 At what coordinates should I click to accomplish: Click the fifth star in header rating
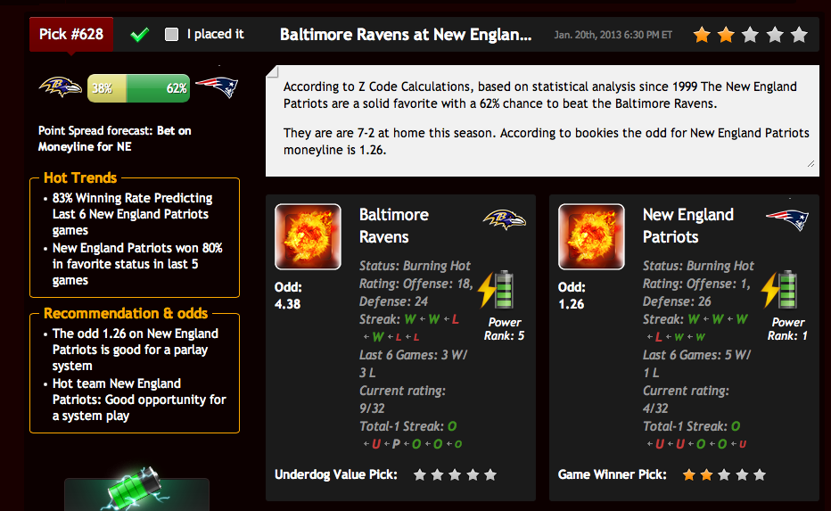(799, 35)
